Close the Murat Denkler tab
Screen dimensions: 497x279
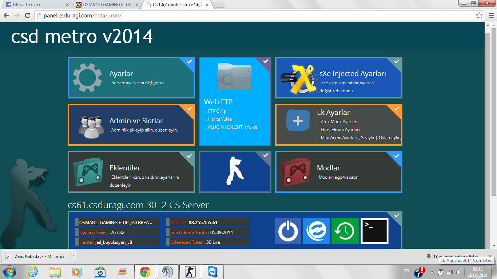tap(67, 5)
